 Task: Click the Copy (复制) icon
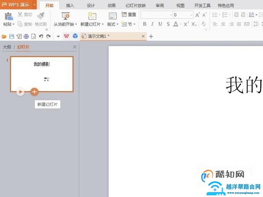(20, 24)
